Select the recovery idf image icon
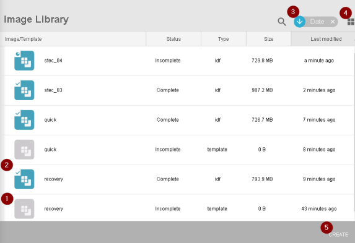Image resolution: width=355 pixels, height=243 pixels. (x=24, y=179)
